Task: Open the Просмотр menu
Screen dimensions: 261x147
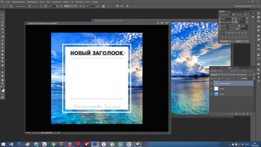Action: click(80, 2)
